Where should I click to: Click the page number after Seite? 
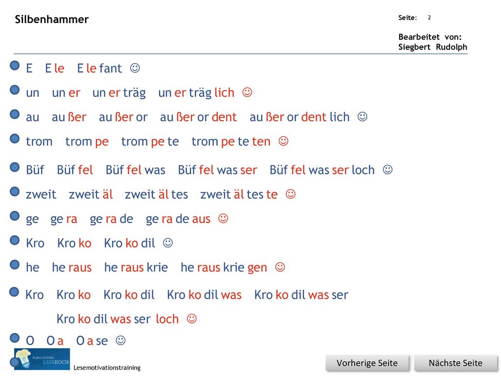[x=430, y=18]
